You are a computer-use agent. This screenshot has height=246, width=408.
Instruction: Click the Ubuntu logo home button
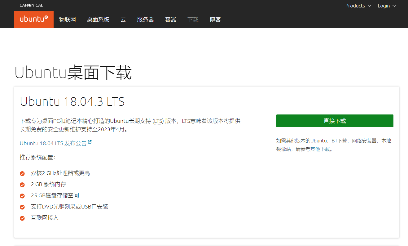point(34,19)
